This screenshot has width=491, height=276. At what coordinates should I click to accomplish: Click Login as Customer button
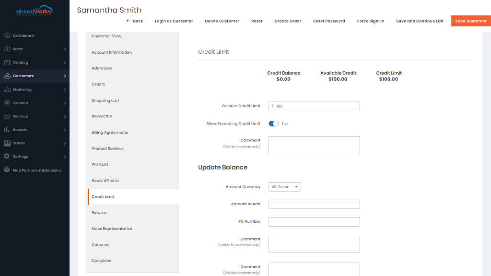[x=174, y=21]
